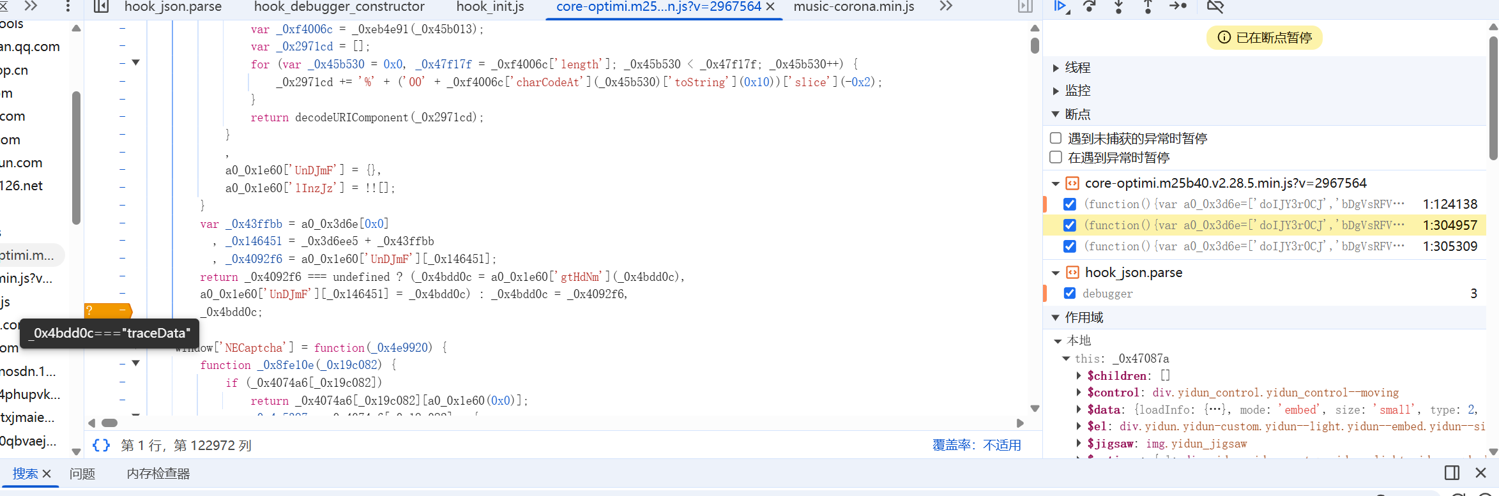Viewport: 1499px width, 496px height.
Task: Select an.qq.com in file navigator
Action: click(x=30, y=47)
